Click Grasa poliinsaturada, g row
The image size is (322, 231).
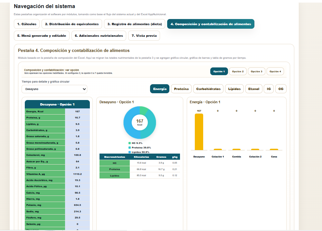point(57,149)
